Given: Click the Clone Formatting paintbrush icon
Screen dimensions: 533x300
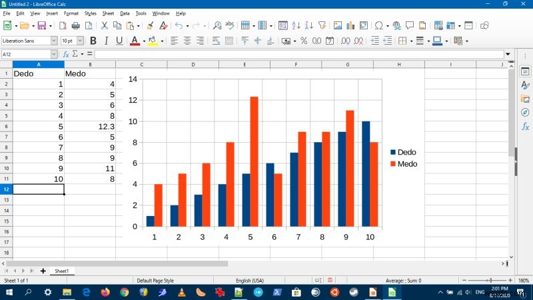Looking at the screenshot, I should [x=150, y=25].
